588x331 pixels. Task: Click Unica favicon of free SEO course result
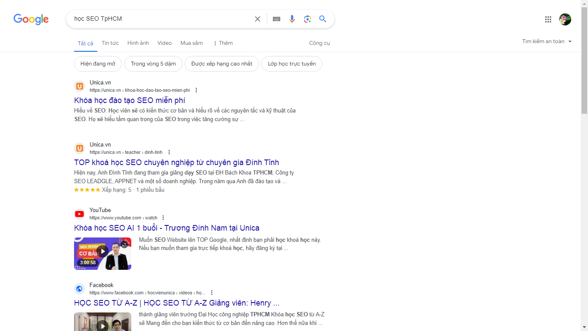pos(79,86)
